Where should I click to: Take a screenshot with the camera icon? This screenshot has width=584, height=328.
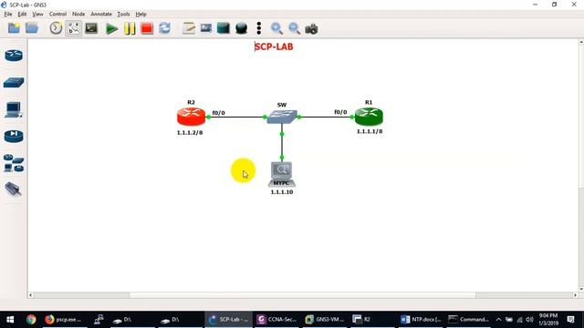[311, 28]
